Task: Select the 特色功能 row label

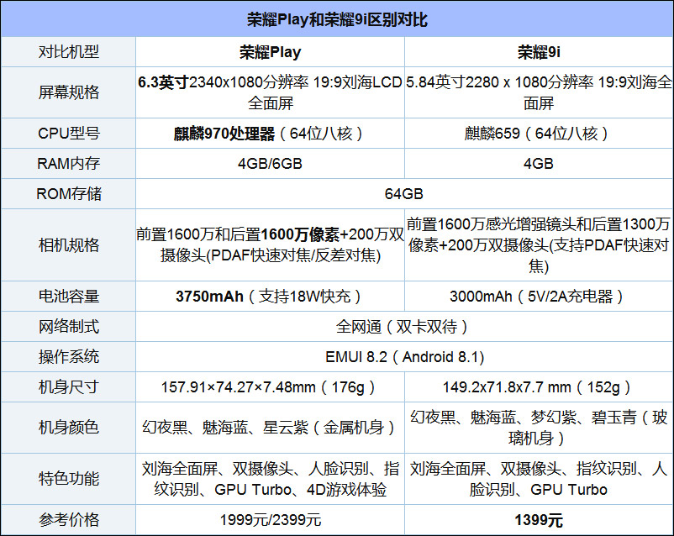Action: tap(68, 478)
